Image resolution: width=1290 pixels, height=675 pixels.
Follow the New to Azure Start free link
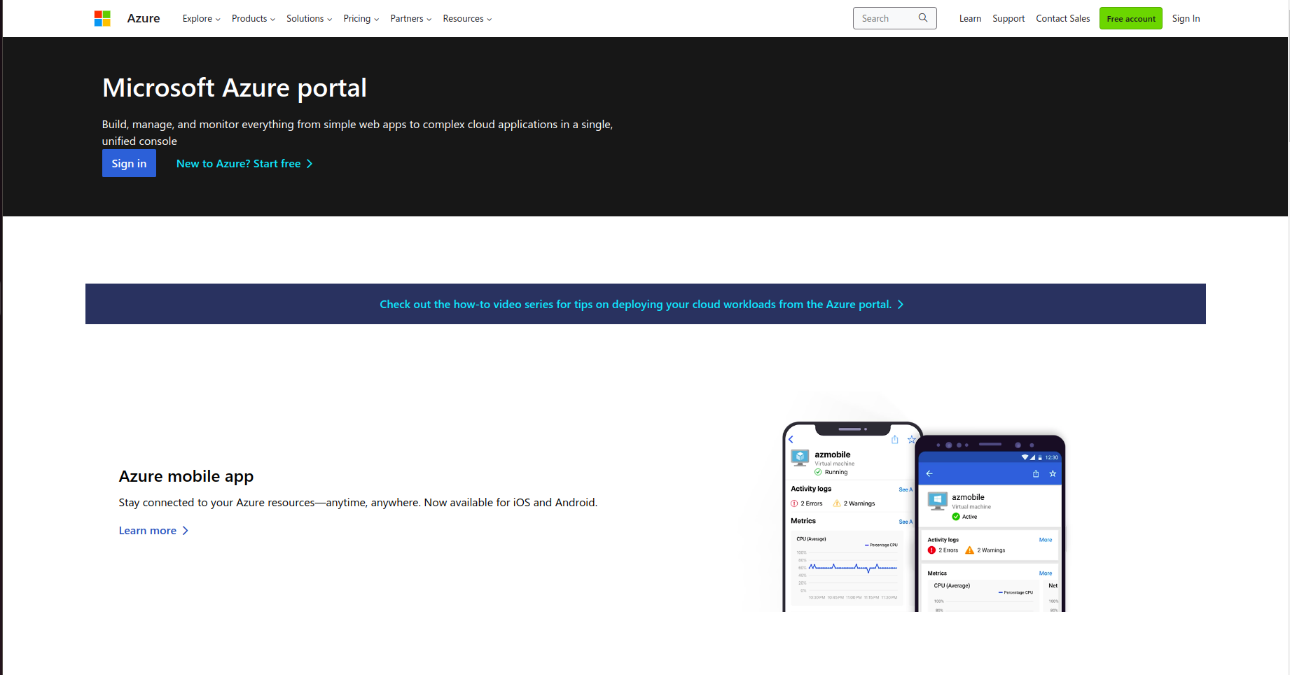pos(238,163)
